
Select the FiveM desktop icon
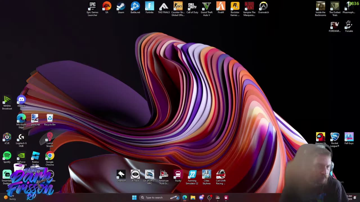(221, 8)
